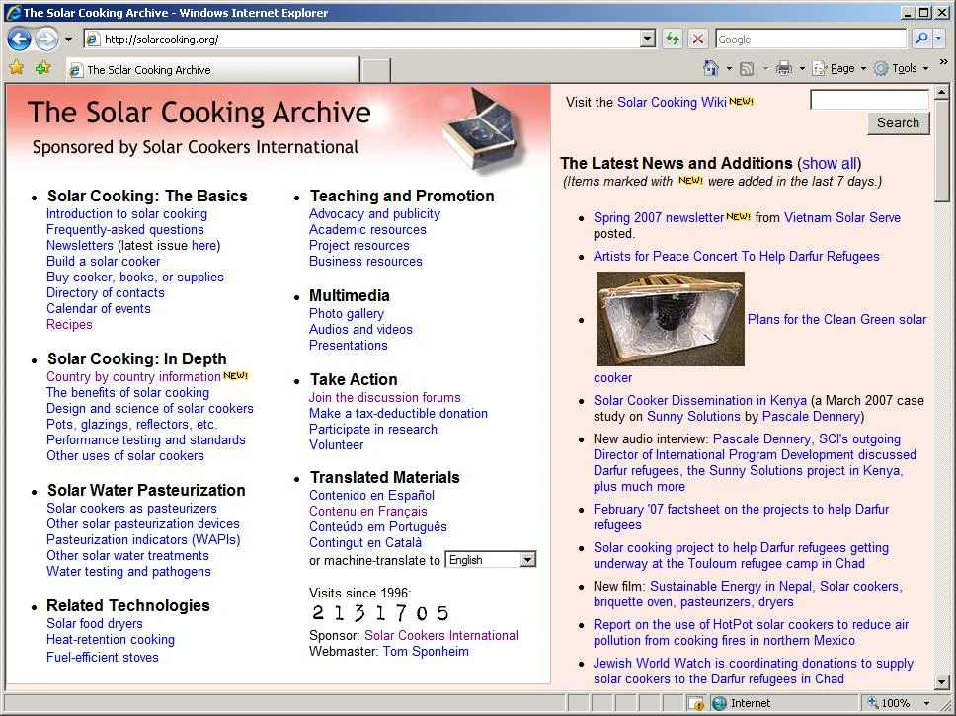Click the visit counter 2131705 digits
This screenshot has height=716, width=956.
[x=380, y=613]
